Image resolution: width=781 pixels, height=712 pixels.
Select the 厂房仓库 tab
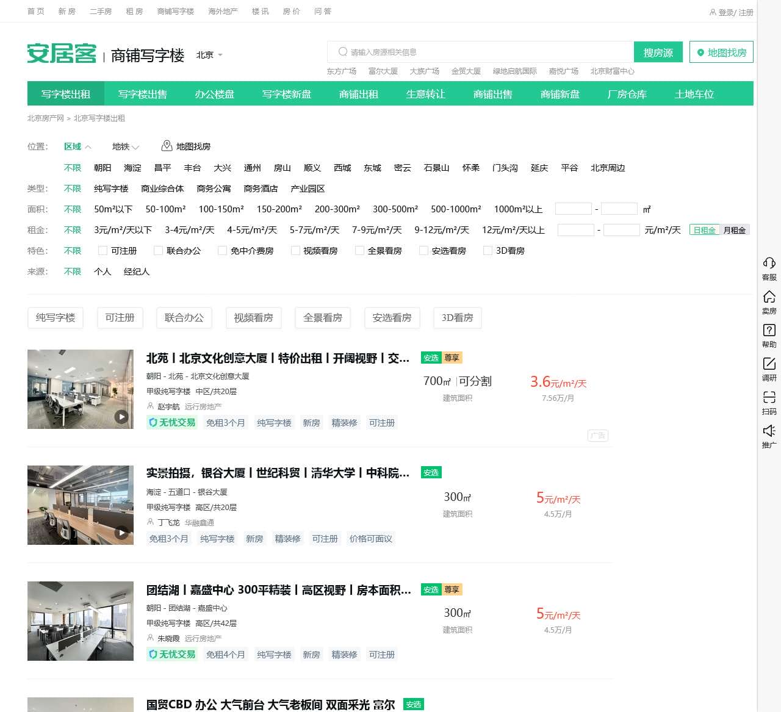[x=627, y=94]
